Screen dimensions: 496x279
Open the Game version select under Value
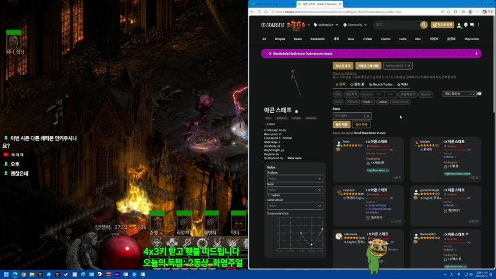[294, 206]
